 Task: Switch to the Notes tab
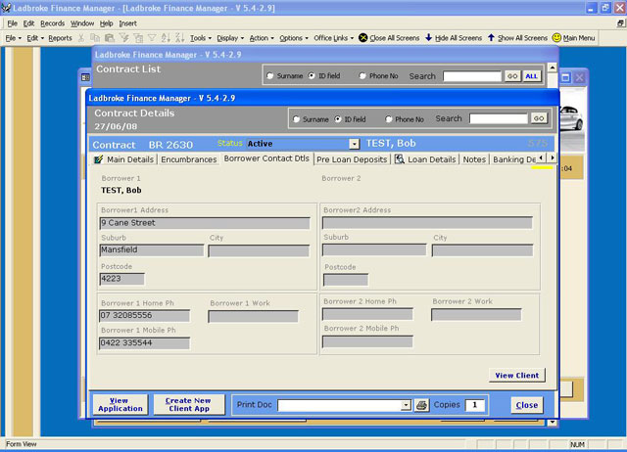pyautogui.click(x=474, y=159)
